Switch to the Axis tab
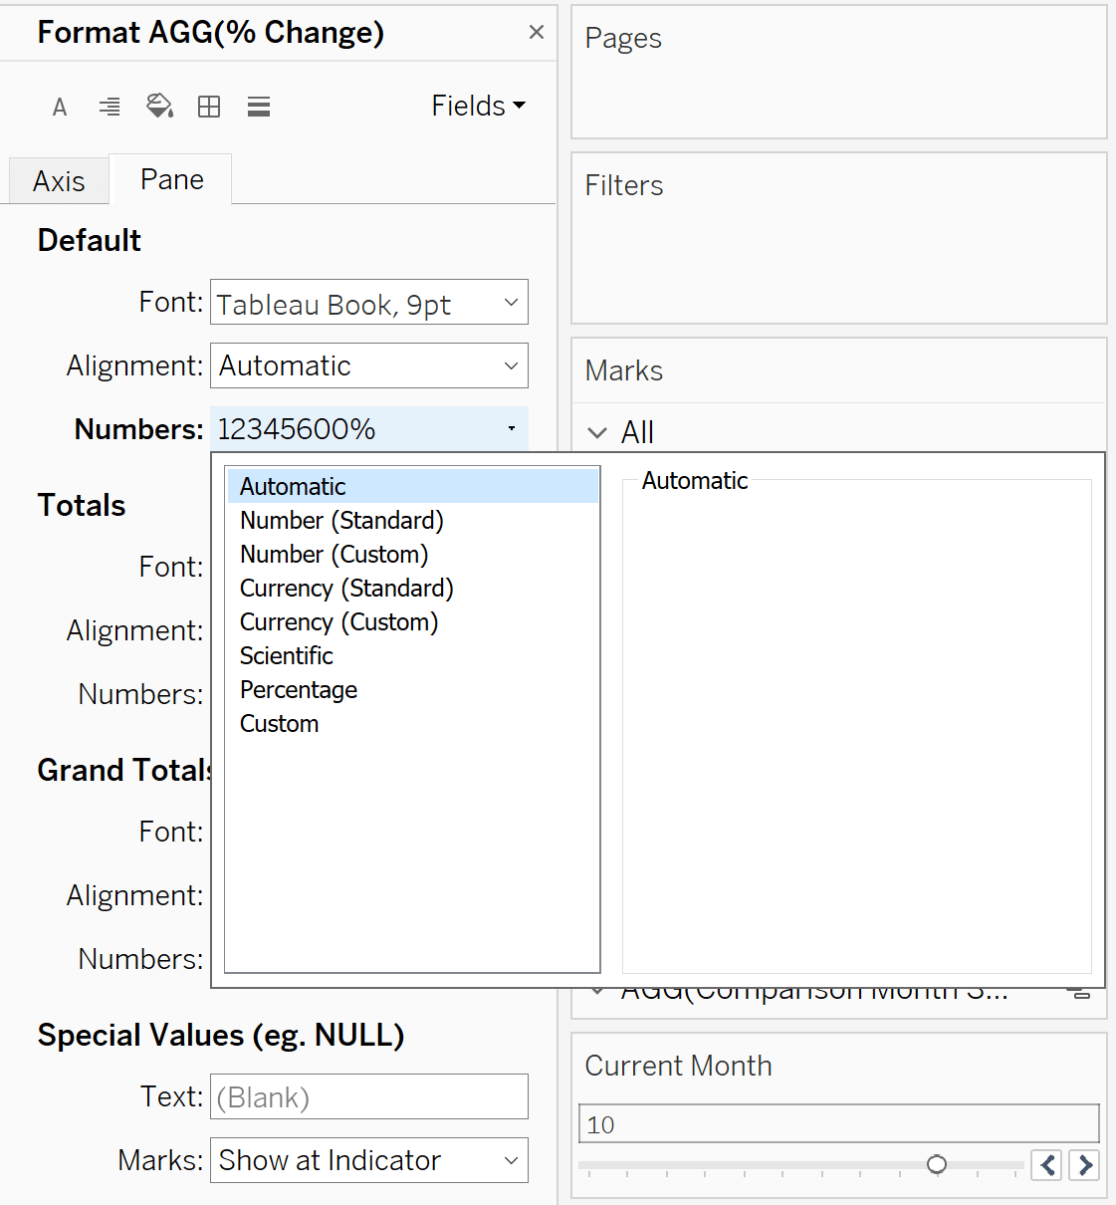 click(x=59, y=181)
